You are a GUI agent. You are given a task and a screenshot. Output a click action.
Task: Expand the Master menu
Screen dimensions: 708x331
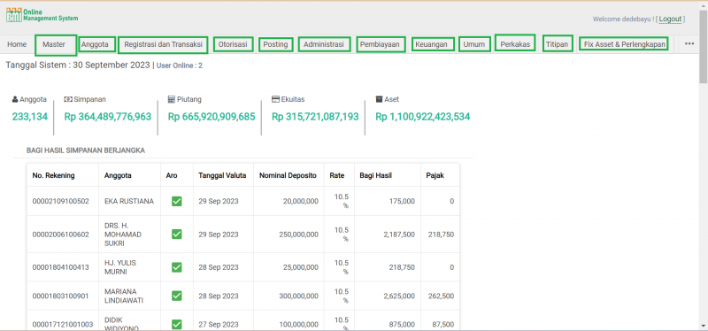tap(56, 45)
